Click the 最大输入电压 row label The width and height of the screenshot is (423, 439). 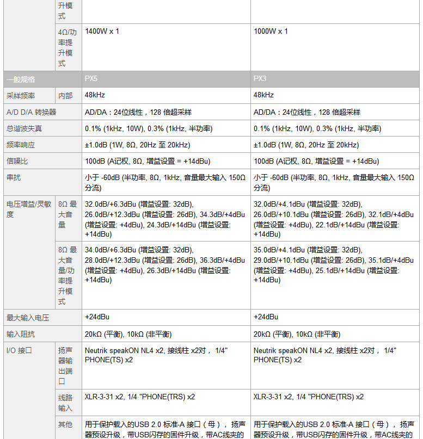[42, 318]
